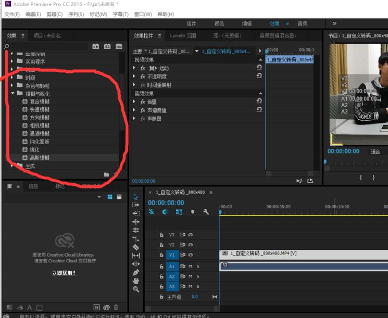Click the 主声道 volume value 0.0
The width and height of the screenshot is (388, 318).
click(x=194, y=297)
